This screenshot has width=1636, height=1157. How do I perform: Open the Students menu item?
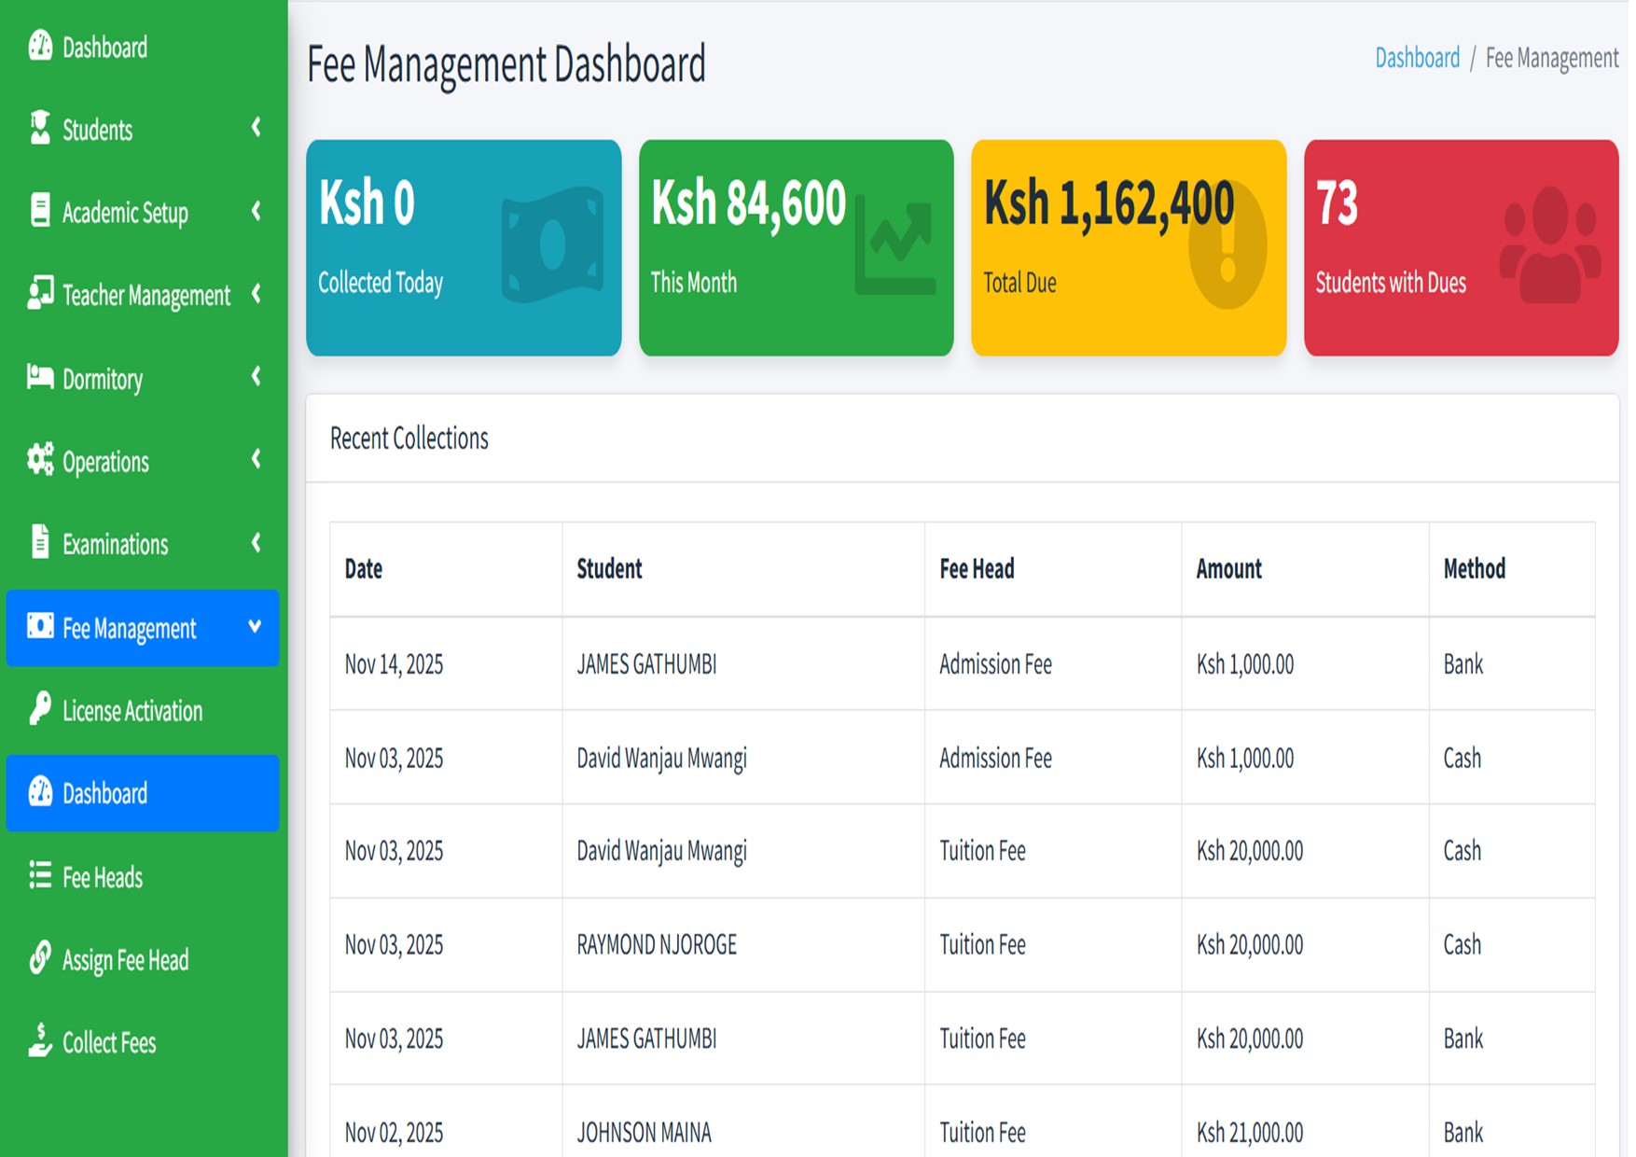pos(97,129)
